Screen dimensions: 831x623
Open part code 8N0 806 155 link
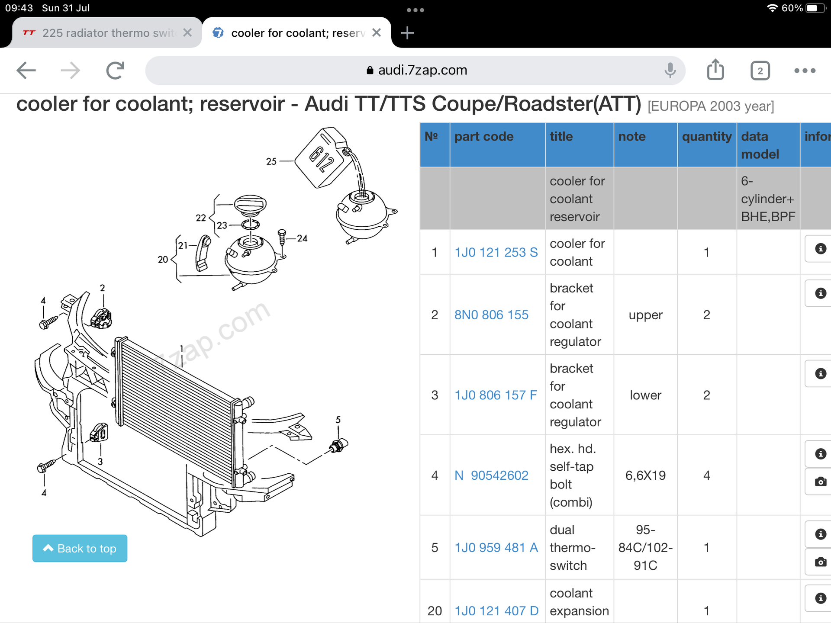click(491, 315)
